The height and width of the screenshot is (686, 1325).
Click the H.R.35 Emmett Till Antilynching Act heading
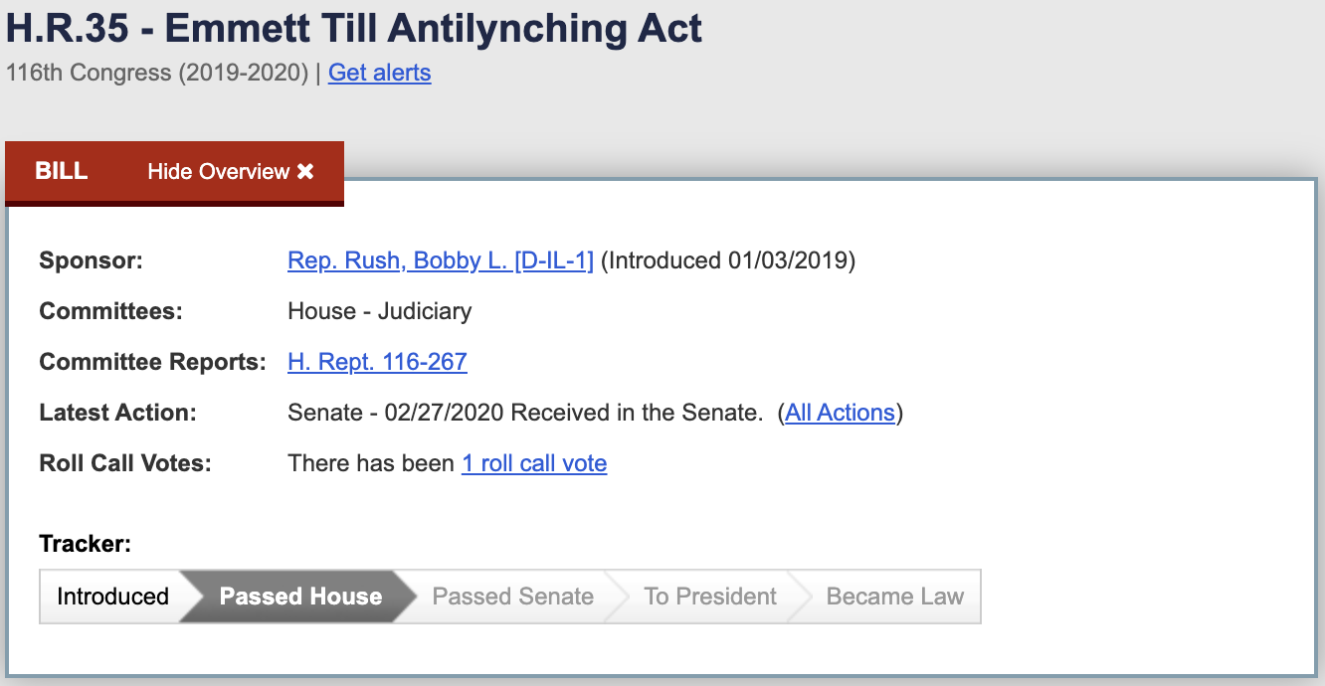point(354,28)
